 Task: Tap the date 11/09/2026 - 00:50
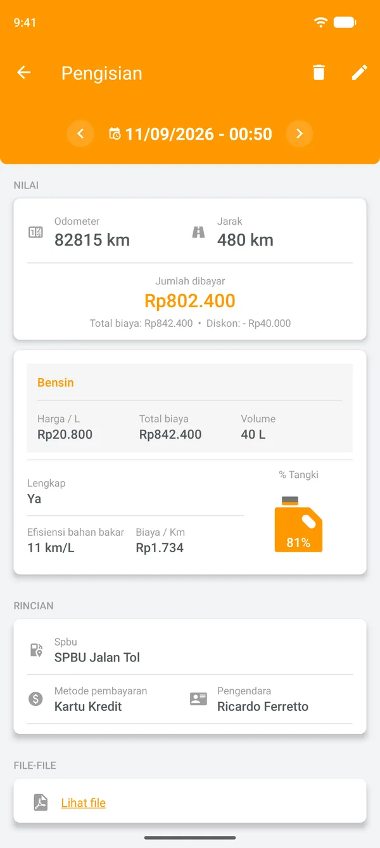click(199, 134)
